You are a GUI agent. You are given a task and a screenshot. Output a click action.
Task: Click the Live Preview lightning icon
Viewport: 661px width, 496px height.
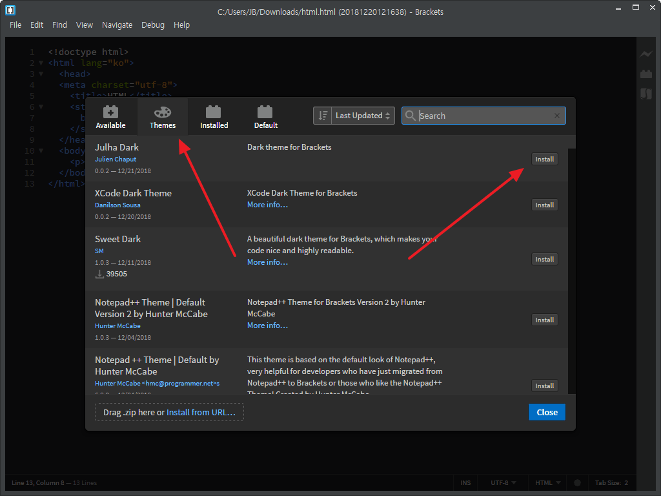(646, 54)
